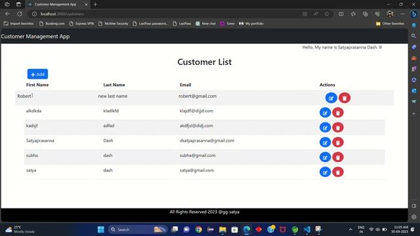Open File Explorer from the taskbar

pyautogui.click(x=222, y=229)
